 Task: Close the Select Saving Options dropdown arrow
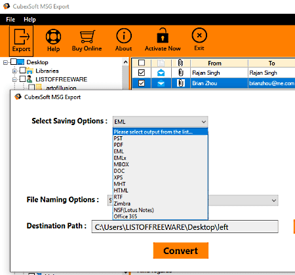click(x=204, y=122)
